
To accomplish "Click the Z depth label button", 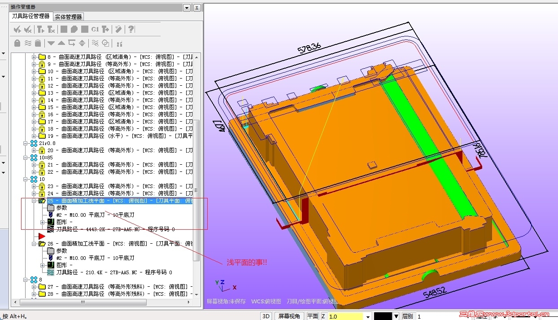I will coord(323,316).
